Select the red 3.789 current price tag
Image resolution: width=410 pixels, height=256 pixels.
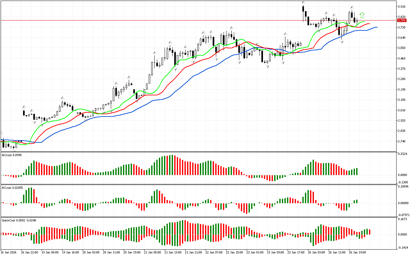point(401,20)
